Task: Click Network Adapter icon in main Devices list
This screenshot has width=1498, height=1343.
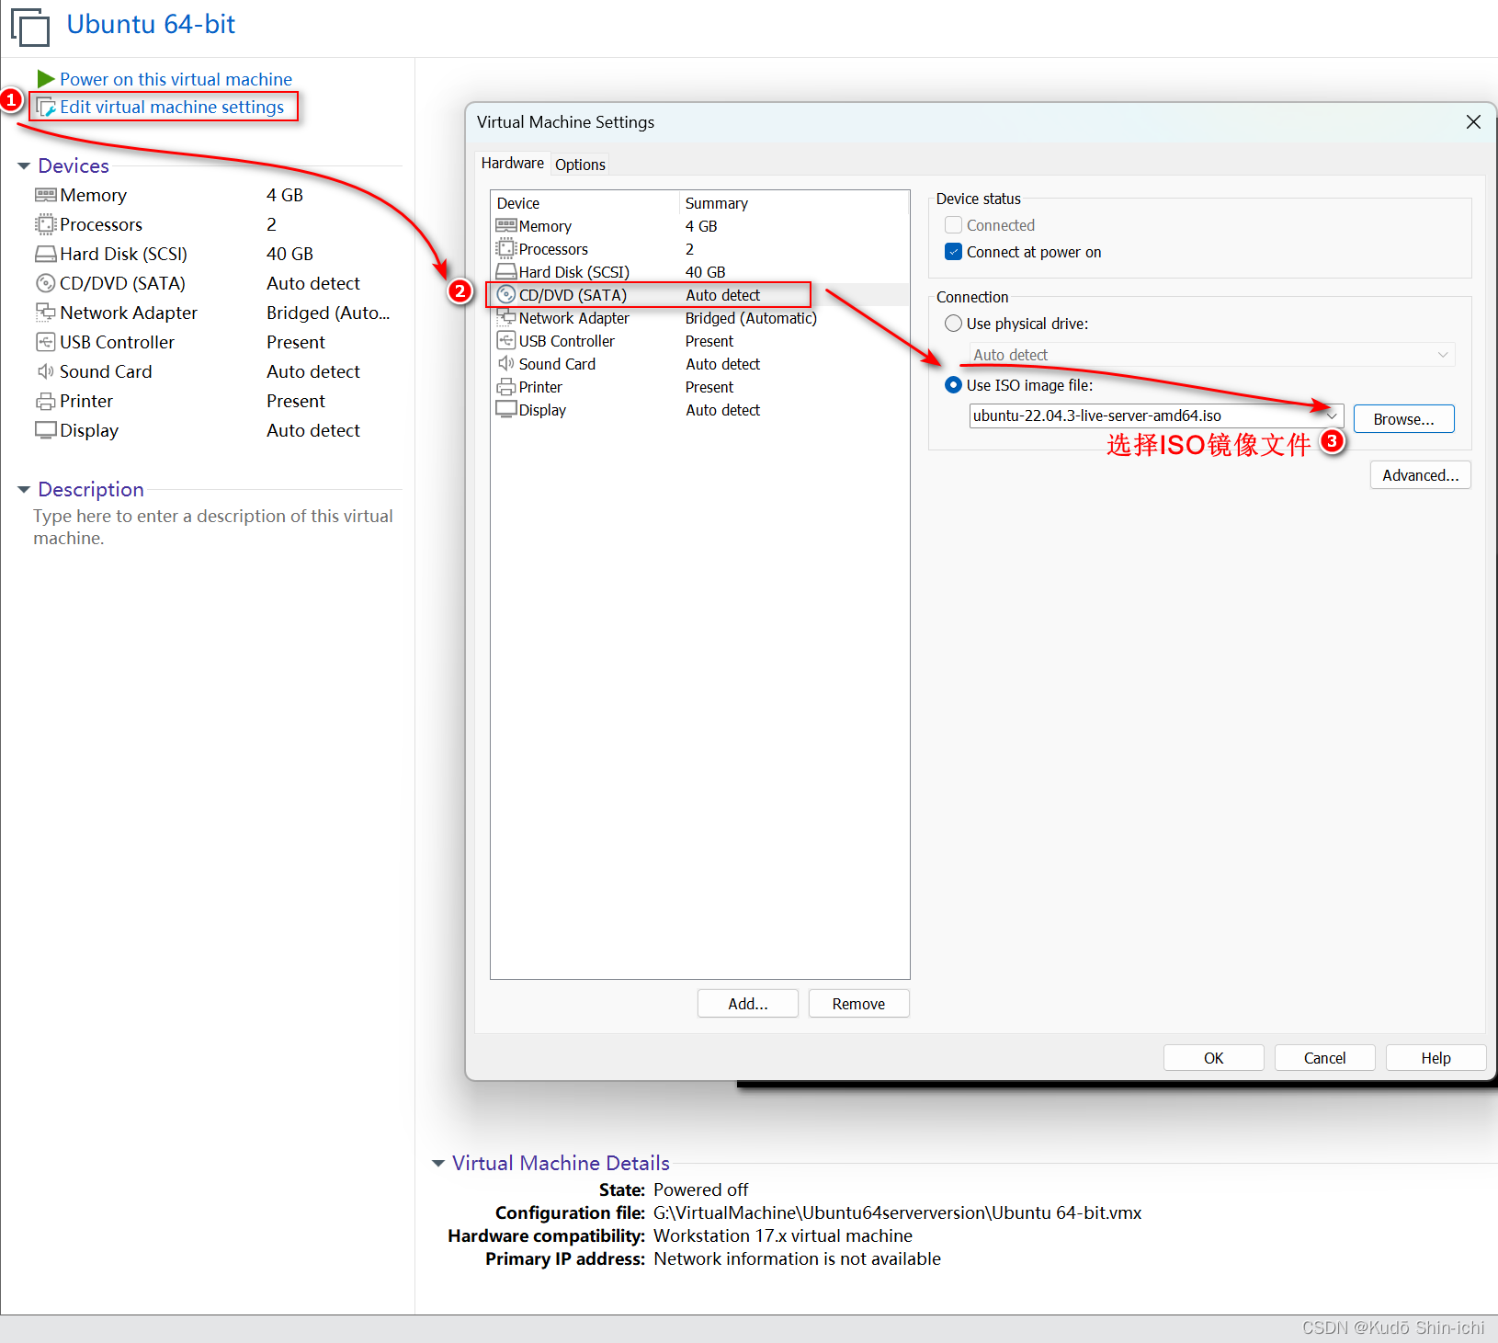Action: coord(46,313)
